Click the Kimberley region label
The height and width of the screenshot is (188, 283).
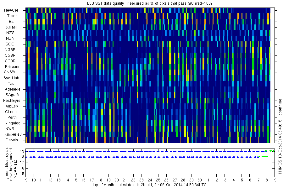click(x=13, y=134)
